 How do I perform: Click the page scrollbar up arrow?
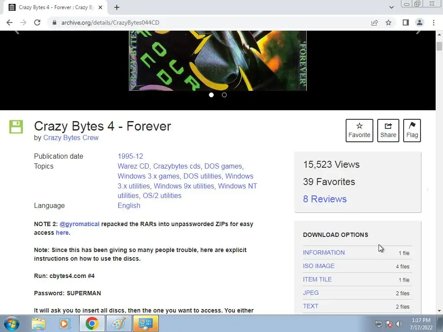(440, 35)
